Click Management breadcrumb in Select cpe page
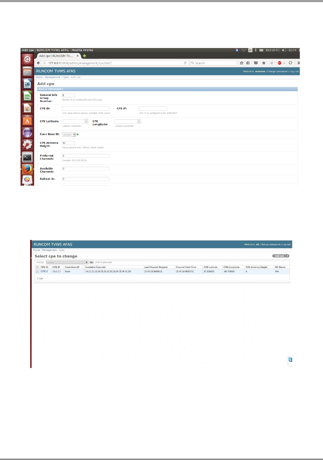 [49, 250]
